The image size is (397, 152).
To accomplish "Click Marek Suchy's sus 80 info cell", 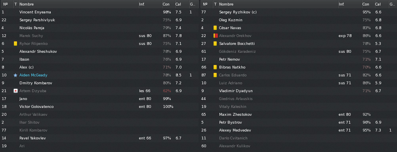I will pos(145,36).
